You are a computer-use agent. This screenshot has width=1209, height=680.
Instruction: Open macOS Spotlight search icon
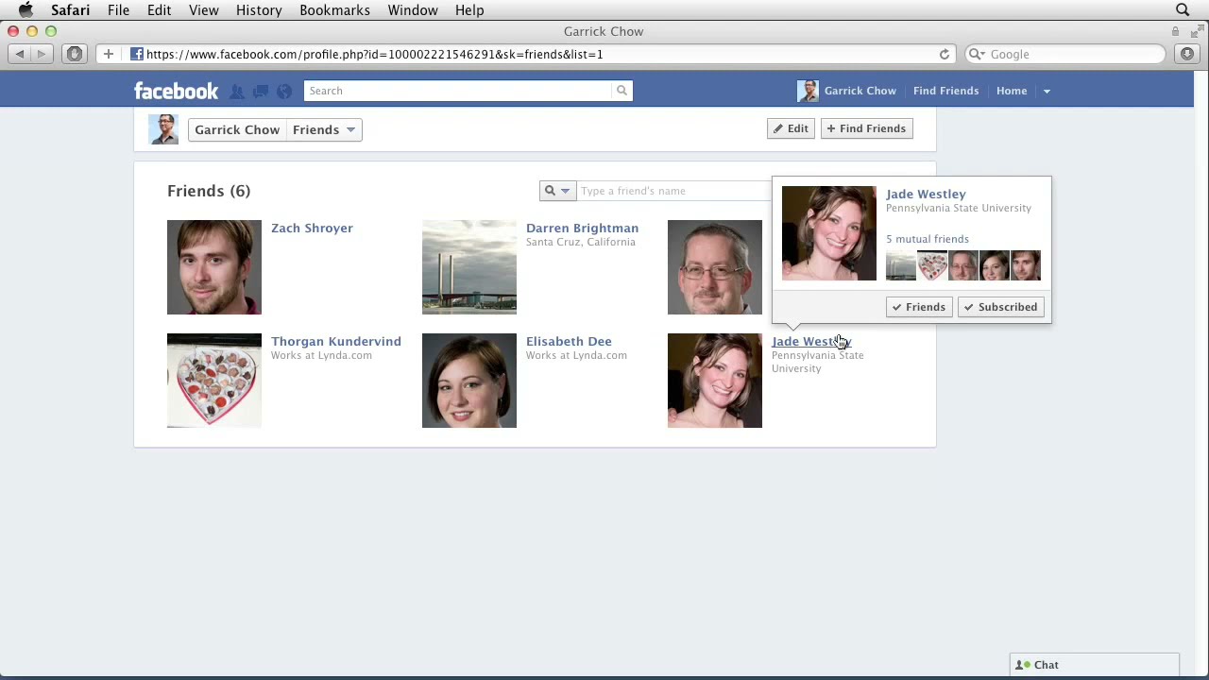1183,10
